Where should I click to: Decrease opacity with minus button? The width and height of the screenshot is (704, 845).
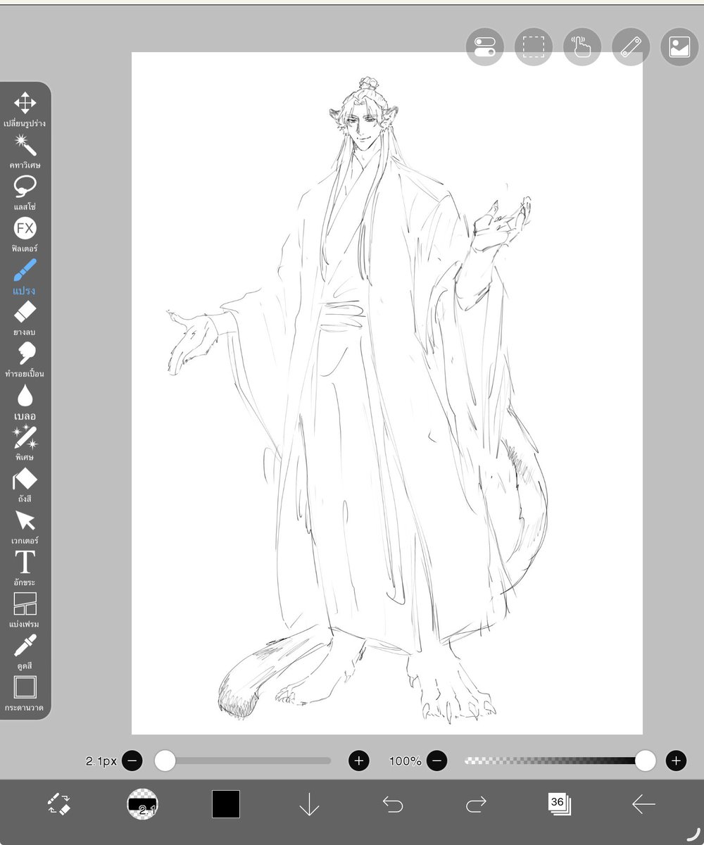pyautogui.click(x=436, y=760)
